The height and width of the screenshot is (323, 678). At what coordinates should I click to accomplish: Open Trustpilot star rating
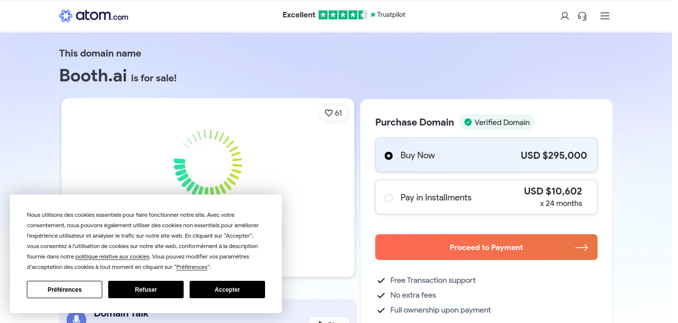[343, 15]
